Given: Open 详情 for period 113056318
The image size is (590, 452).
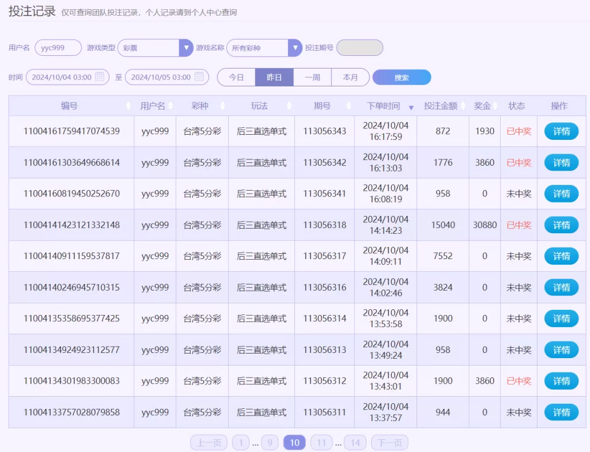Looking at the screenshot, I should (561, 225).
